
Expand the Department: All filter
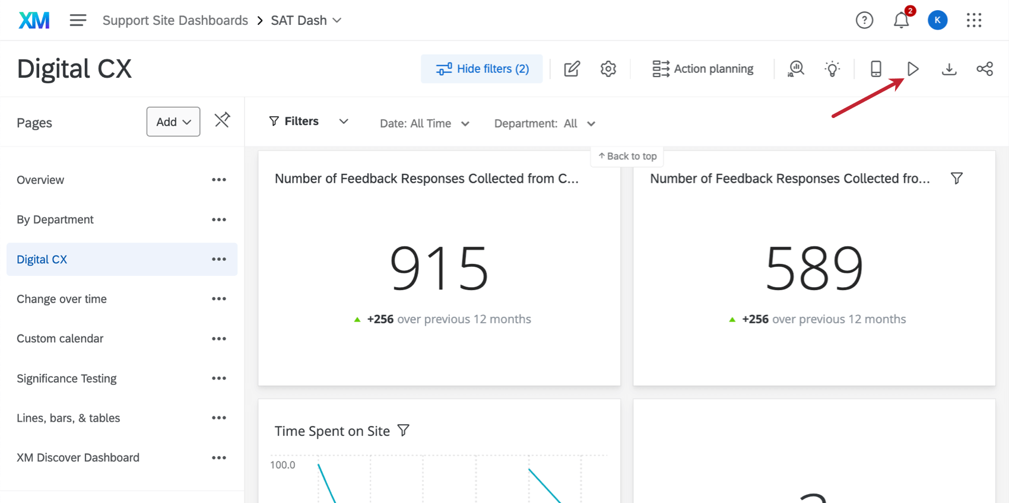pos(544,123)
